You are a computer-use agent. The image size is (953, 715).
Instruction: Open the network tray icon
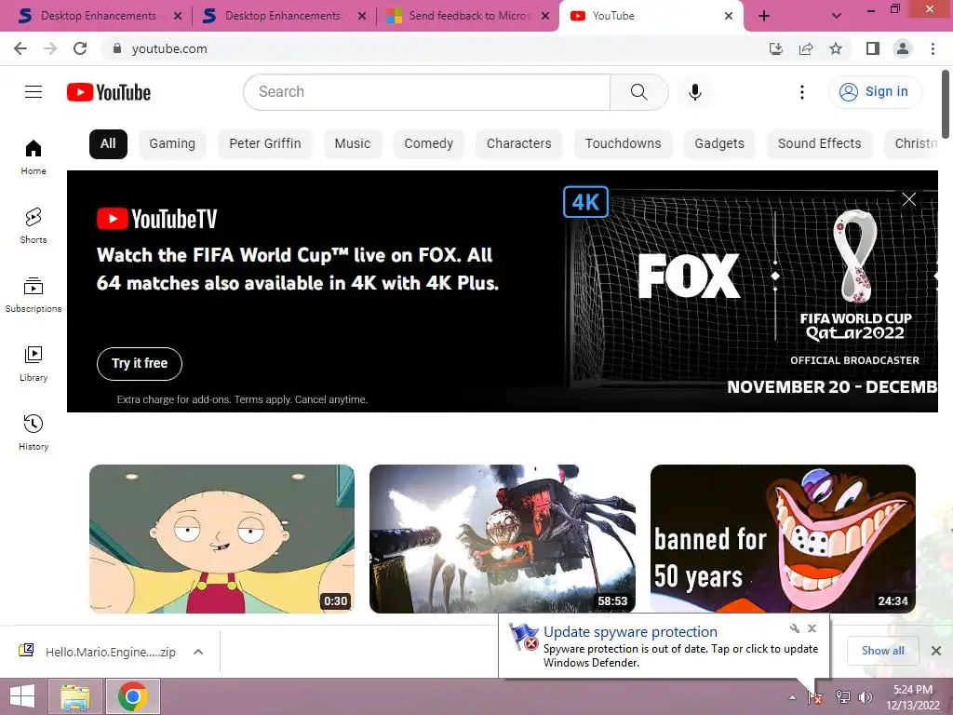[x=843, y=697]
